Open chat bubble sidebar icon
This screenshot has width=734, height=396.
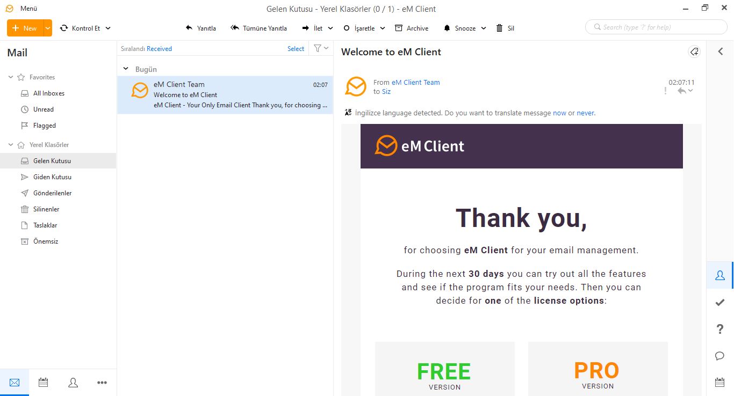(720, 356)
